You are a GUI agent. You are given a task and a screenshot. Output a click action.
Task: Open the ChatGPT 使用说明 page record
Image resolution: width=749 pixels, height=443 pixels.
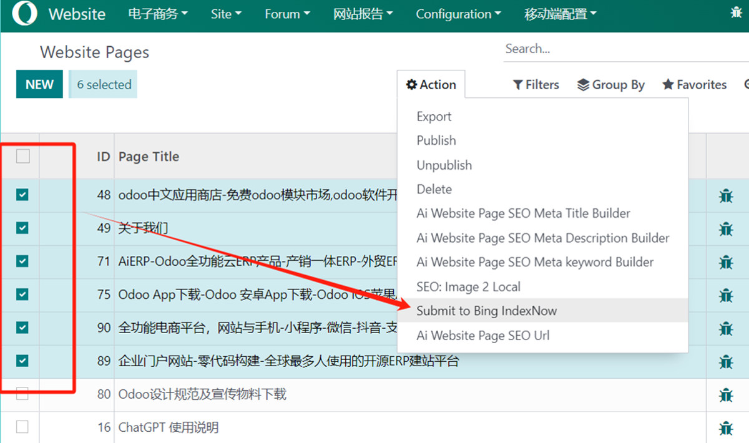pyautogui.click(x=169, y=427)
